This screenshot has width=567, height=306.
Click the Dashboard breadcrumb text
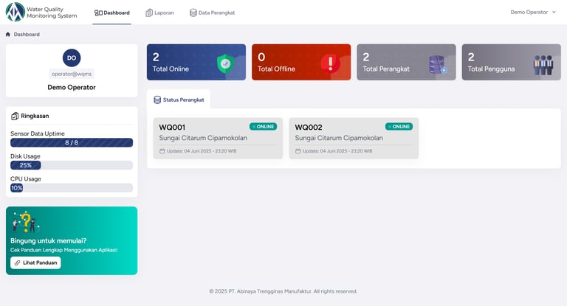tap(27, 35)
